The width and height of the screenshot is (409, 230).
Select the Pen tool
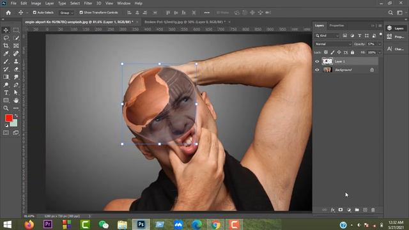(x=16, y=85)
